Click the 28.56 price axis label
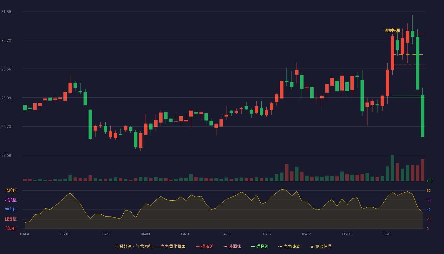 click(x=6, y=69)
